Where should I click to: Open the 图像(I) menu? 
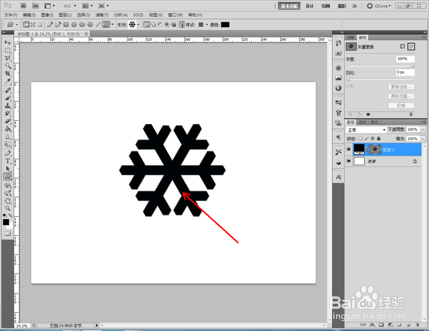click(47, 15)
